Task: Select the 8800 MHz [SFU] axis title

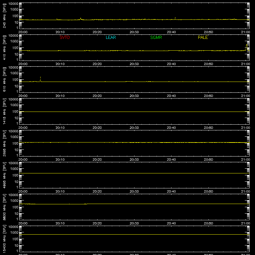Action: click(4, 207)
